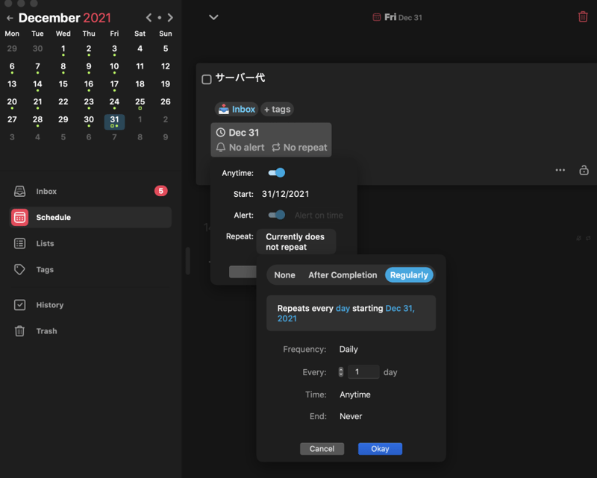Open the End Never dropdown
This screenshot has height=478, width=597.
[x=349, y=416]
